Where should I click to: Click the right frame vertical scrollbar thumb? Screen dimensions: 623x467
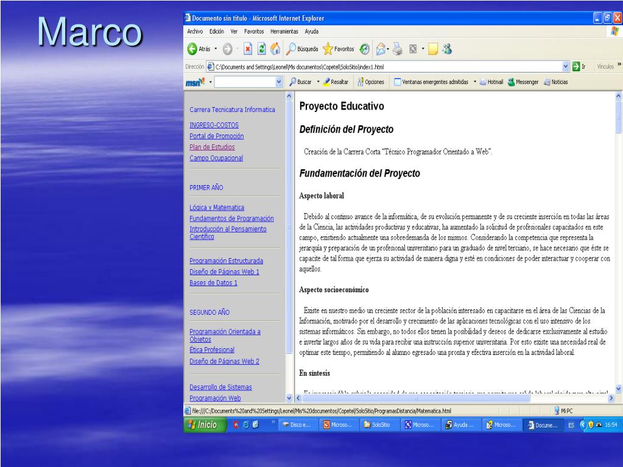point(618,117)
